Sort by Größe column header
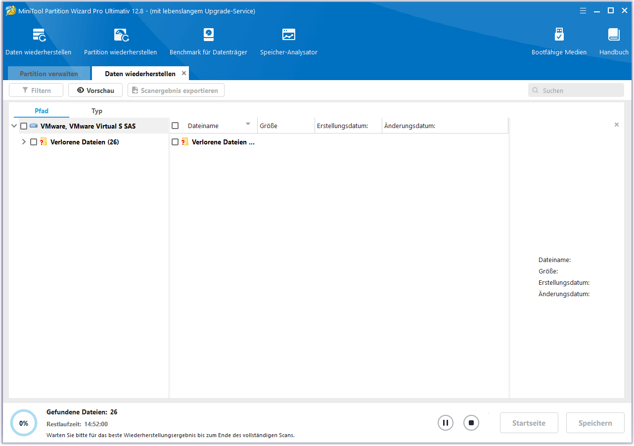 click(x=286, y=126)
